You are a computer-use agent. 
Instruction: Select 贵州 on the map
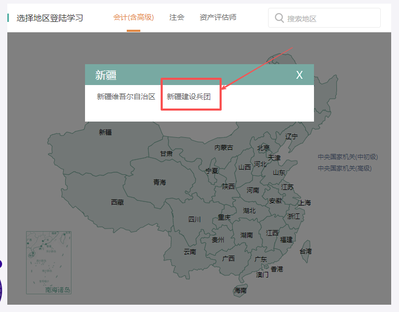[218, 239]
